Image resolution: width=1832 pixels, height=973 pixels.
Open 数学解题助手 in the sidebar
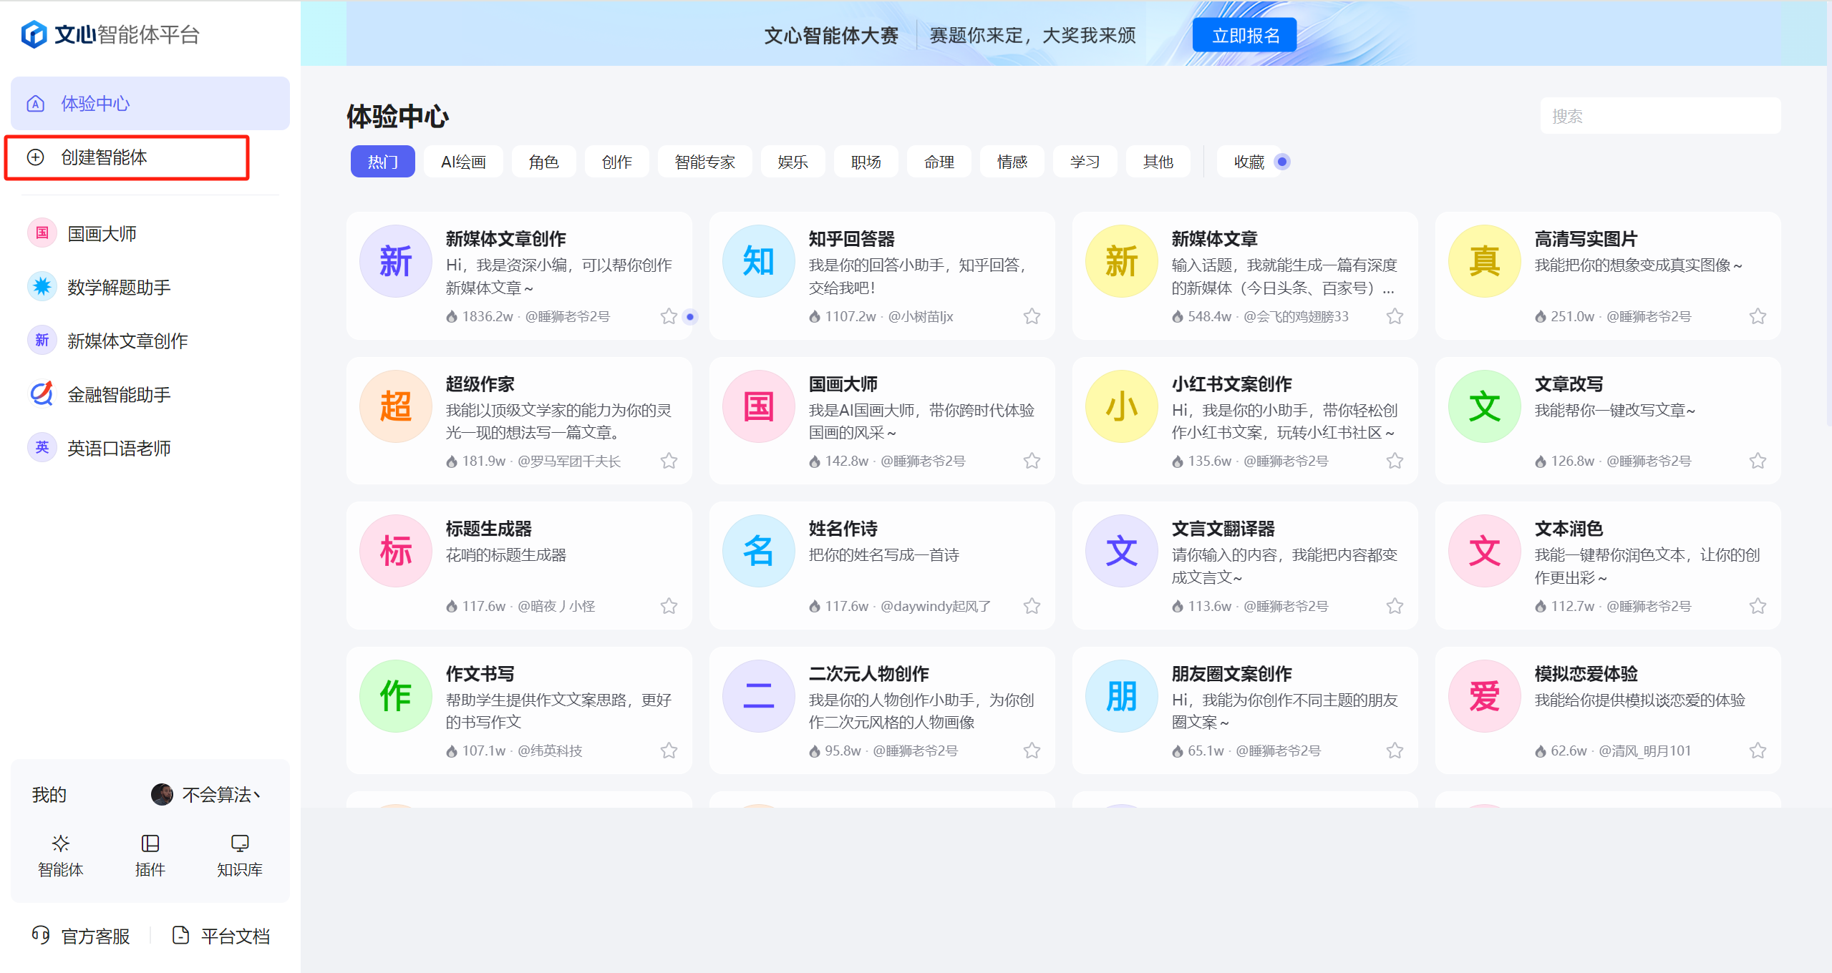pyautogui.click(x=119, y=287)
